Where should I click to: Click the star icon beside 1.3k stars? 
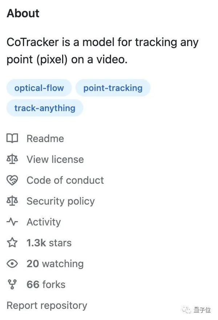12,243
